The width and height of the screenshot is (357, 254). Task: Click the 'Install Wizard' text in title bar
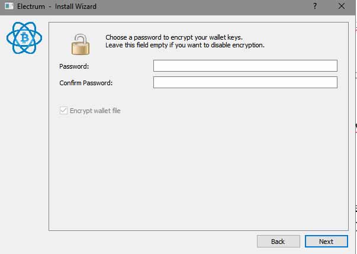[76, 7]
